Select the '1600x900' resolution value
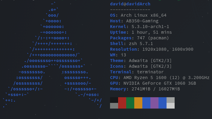 [x=182, y=49]
